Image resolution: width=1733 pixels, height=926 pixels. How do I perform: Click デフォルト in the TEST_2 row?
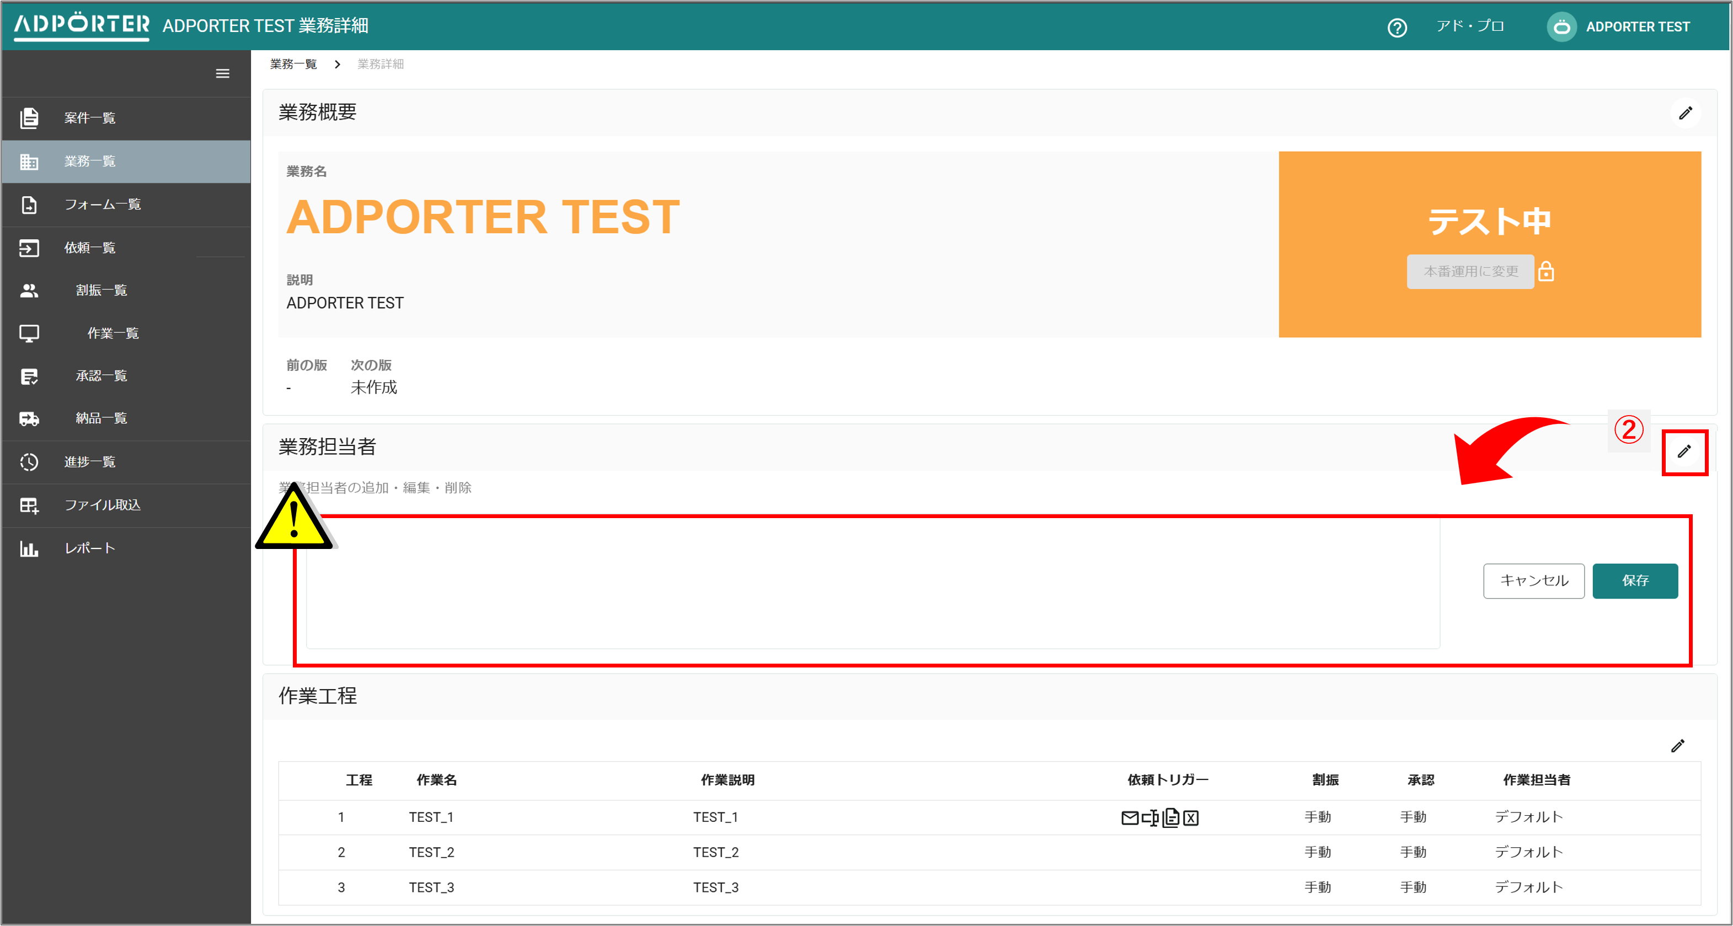pyautogui.click(x=1528, y=853)
